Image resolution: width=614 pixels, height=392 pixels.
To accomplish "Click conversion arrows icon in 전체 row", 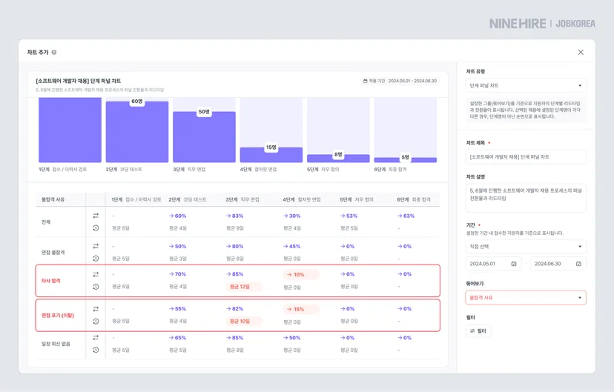I will coord(96,216).
